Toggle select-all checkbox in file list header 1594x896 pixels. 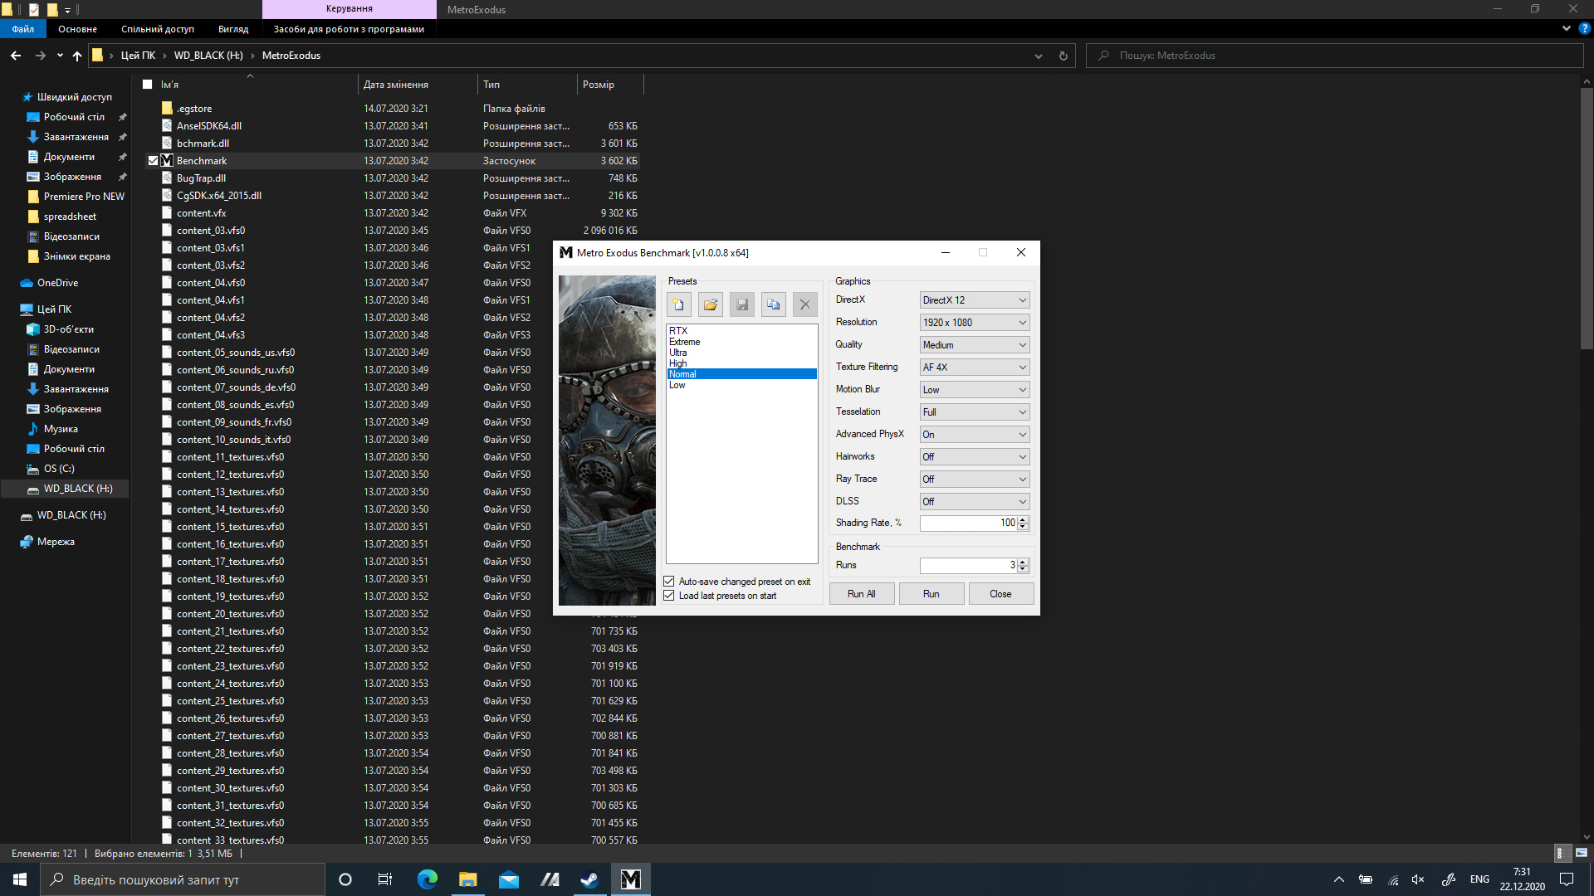[x=148, y=85]
